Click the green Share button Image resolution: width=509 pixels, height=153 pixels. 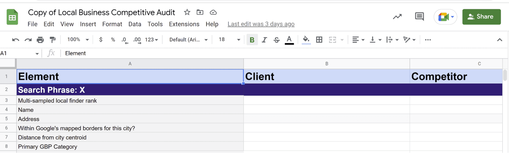click(x=481, y=17)
